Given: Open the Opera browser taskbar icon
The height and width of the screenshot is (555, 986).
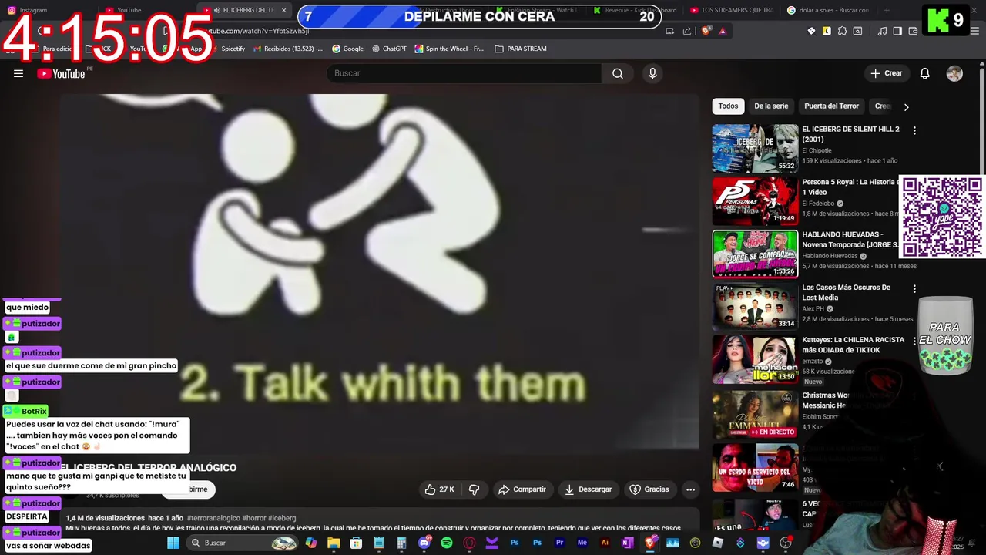Looking at the screenshot, I should coord(469,543).
